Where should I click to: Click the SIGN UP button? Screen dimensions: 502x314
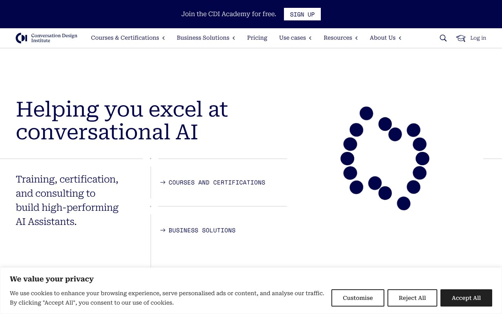point(302,14)
